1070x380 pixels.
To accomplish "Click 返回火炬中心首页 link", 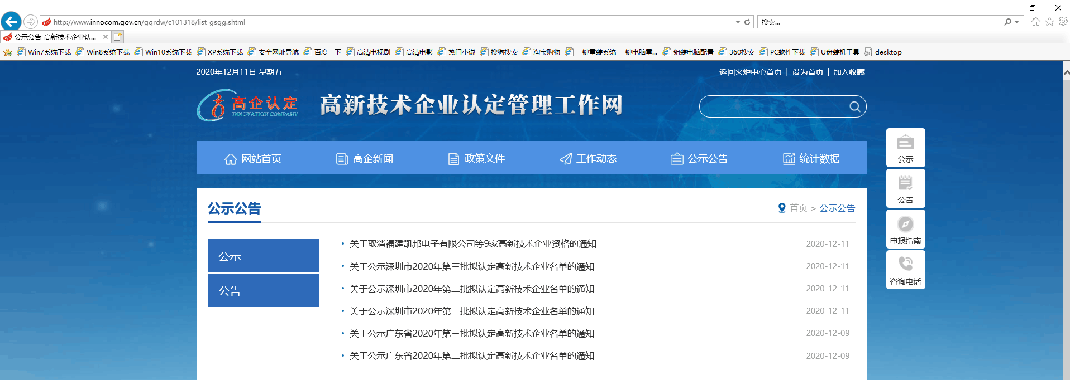I will coord(751,72).
